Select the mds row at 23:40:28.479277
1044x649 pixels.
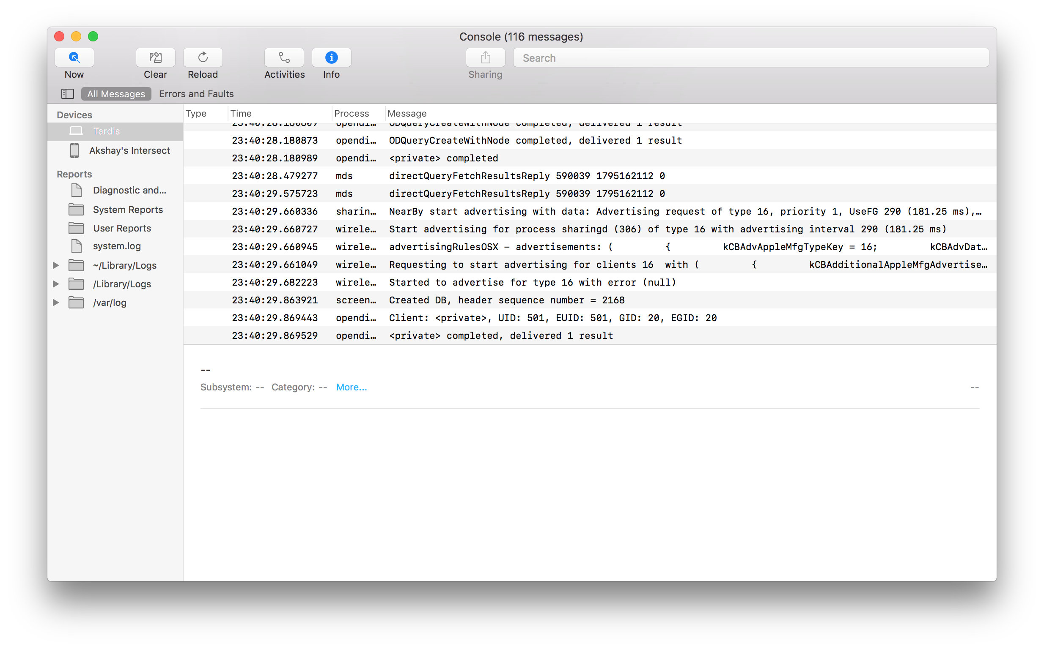[589, 176]
